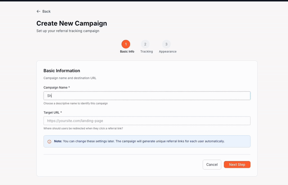Click the Campaign Name field label

(x=57, y=88)
